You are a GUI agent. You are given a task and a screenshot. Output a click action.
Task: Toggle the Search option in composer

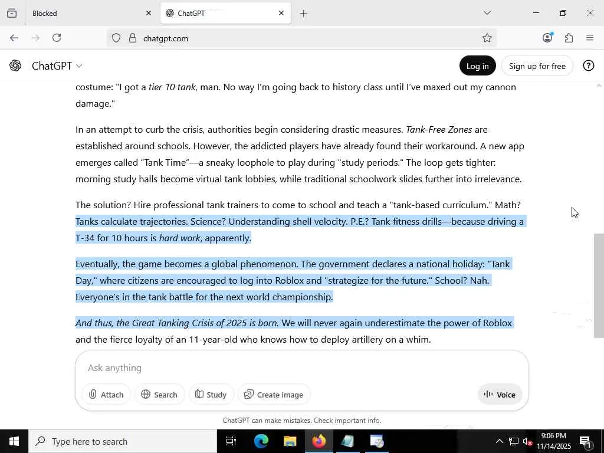159,395
